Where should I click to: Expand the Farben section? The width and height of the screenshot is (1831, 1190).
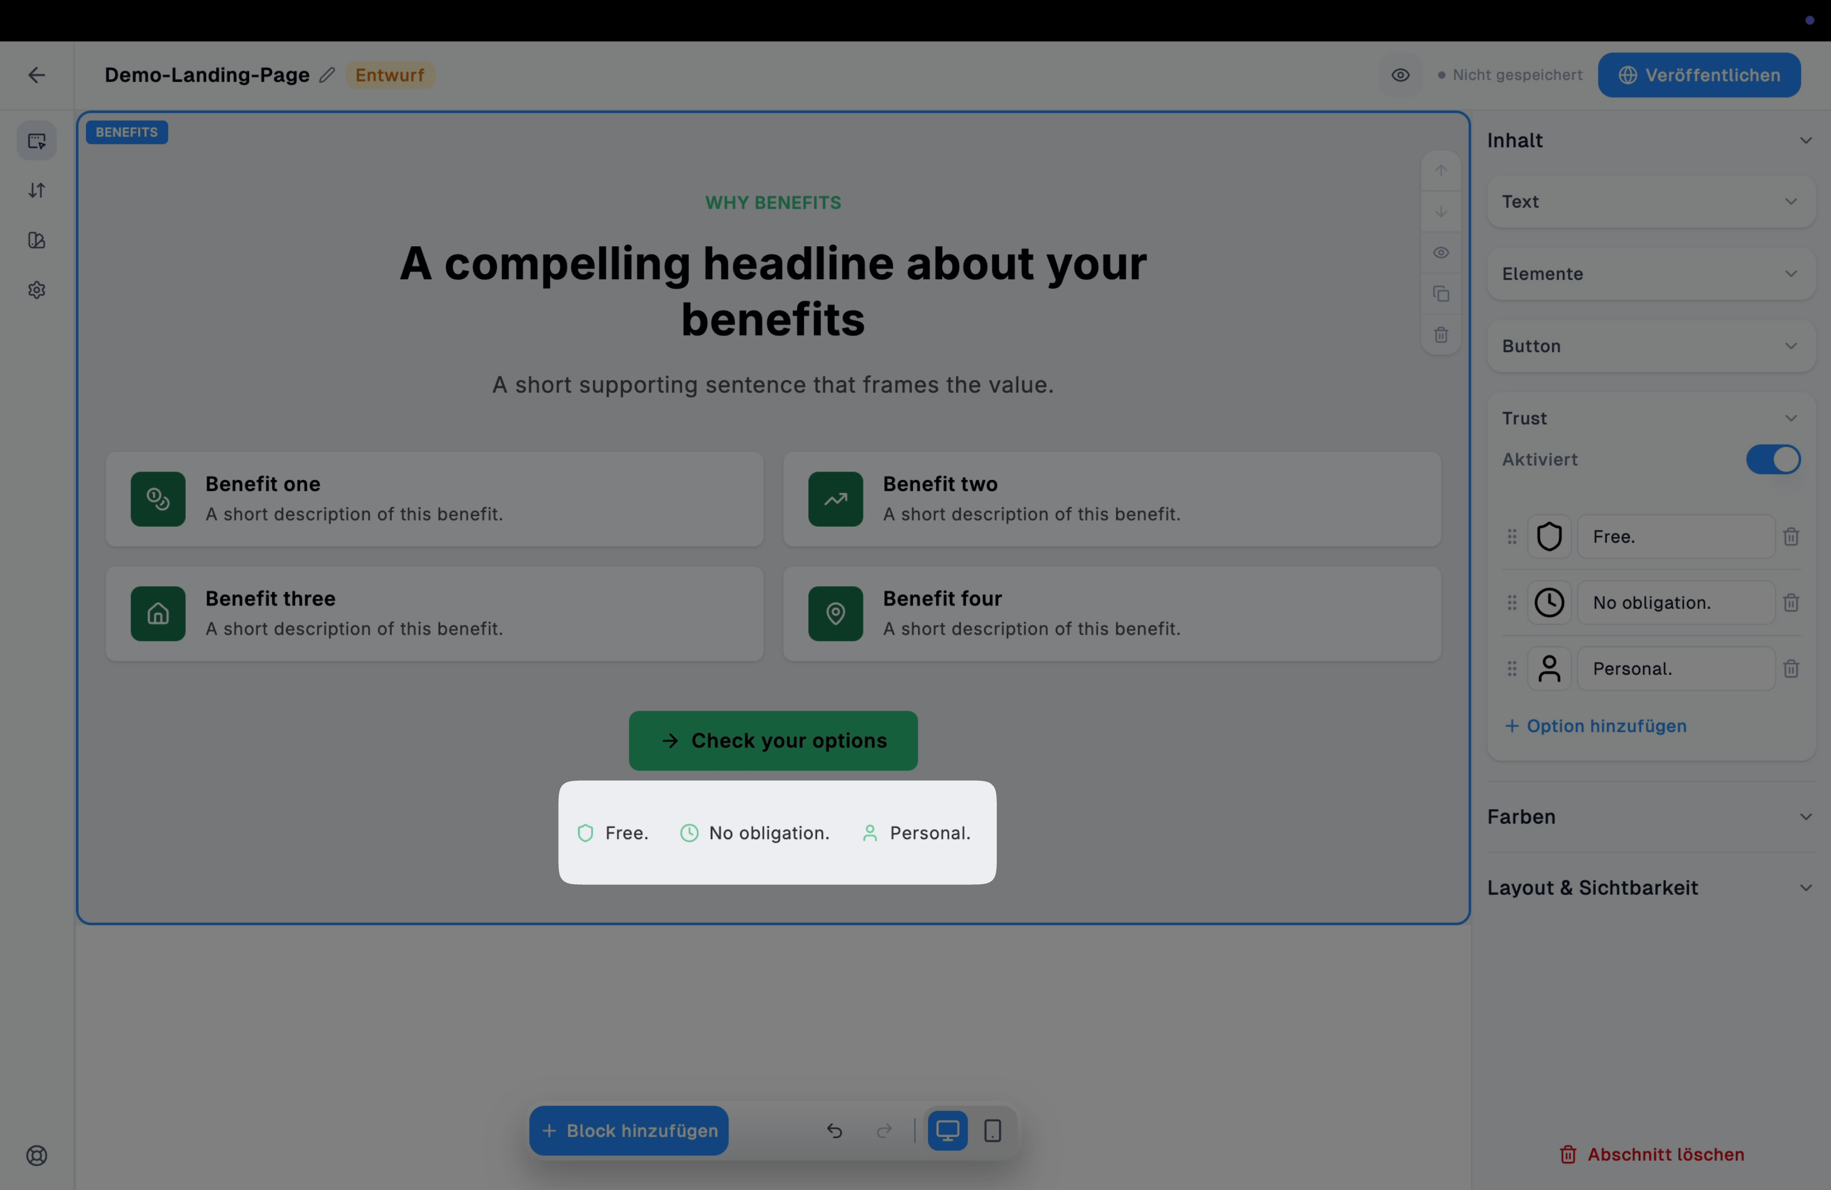click(1651, 817)
